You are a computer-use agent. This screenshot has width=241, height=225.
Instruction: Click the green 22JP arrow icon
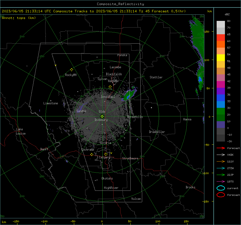[221, 175]
